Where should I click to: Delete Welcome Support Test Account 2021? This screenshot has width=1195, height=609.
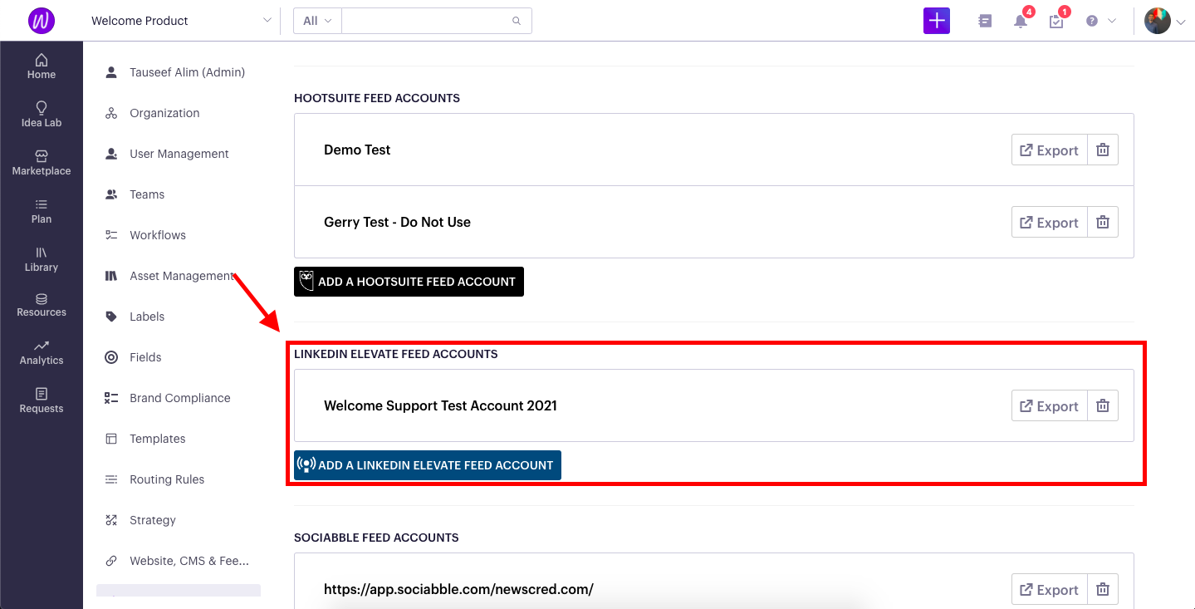pos(1103,406)
